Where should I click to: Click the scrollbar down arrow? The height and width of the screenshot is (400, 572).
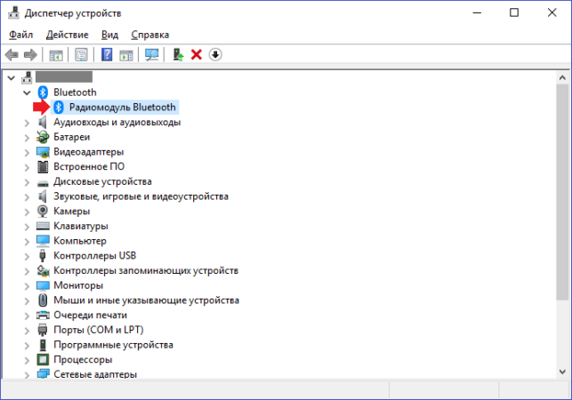[x=562, y=372]
